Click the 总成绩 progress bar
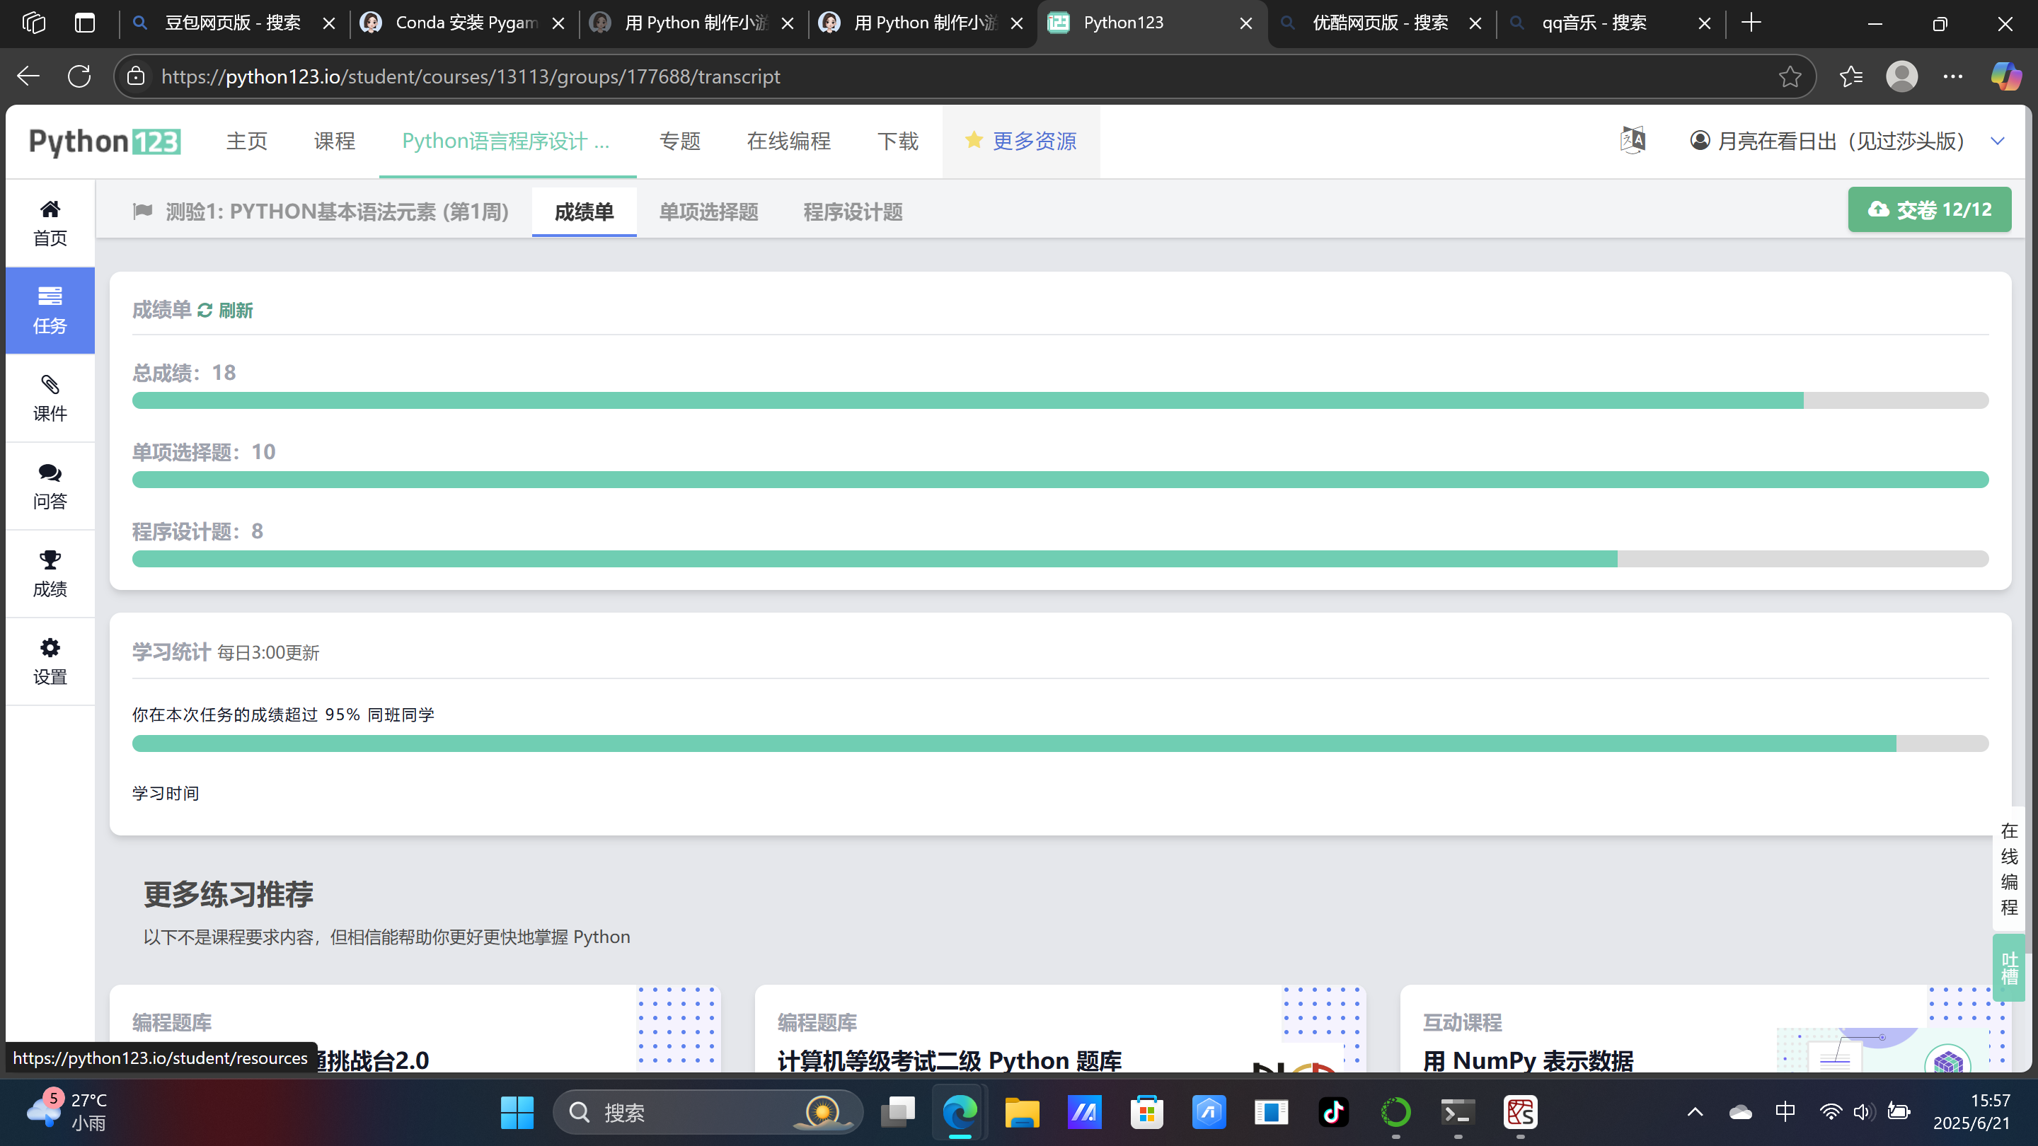2038x1146 pixels. [1060, 400]
